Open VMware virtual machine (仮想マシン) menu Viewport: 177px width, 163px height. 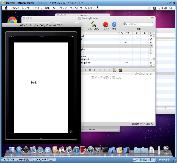[60, 3]
